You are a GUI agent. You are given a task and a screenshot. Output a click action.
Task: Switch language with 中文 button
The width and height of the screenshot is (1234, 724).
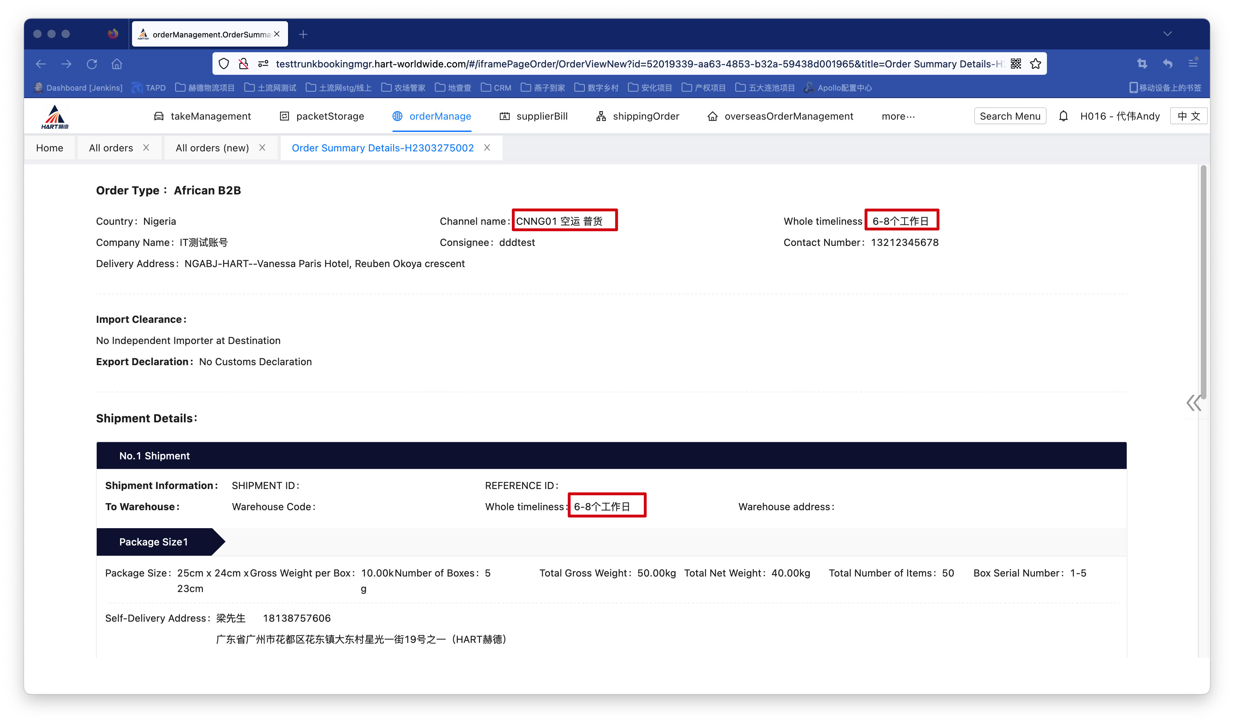tap(1188, 116)
